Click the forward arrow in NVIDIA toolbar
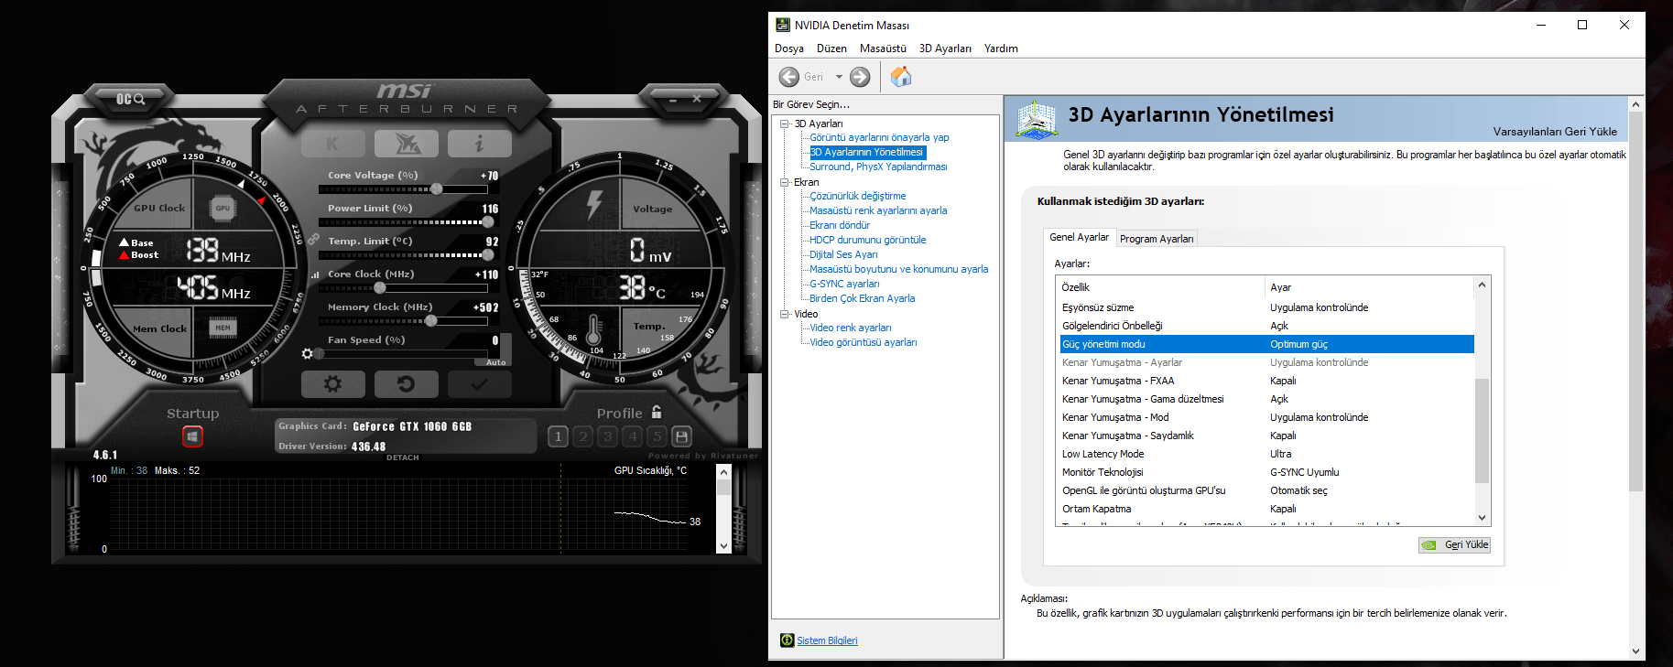This screenshot has height=667, width=1673. pos(860,77)
